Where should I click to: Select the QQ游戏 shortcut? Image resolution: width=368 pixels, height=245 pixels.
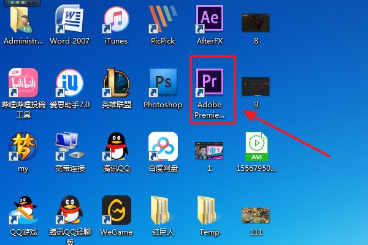coord(23,211)
